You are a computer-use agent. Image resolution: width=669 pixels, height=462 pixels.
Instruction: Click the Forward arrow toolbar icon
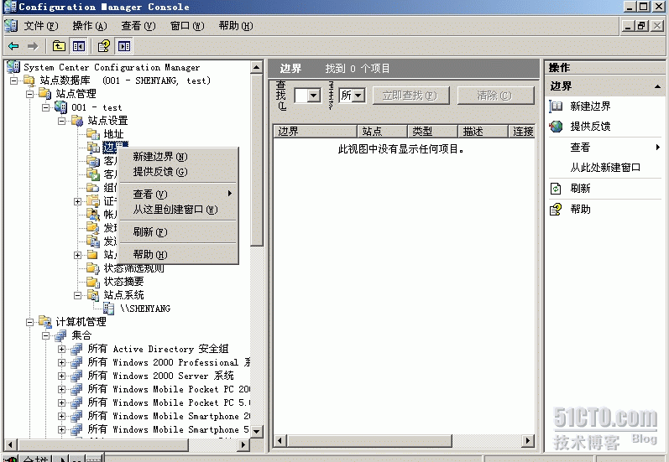pyautogui.click(x=33, y=46)
